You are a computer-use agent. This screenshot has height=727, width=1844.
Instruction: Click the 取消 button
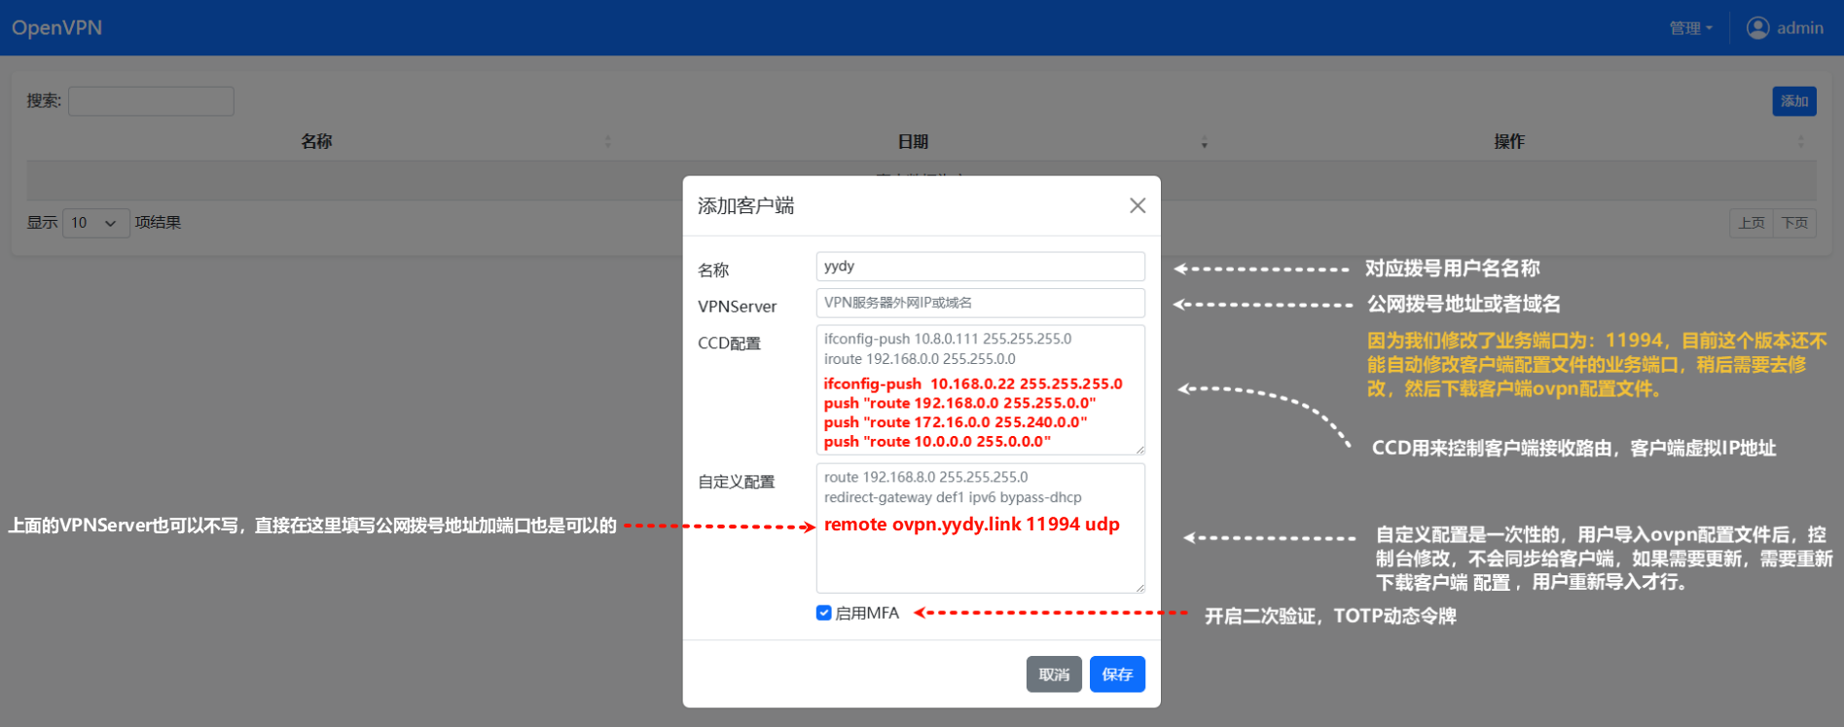(1053, 674)
